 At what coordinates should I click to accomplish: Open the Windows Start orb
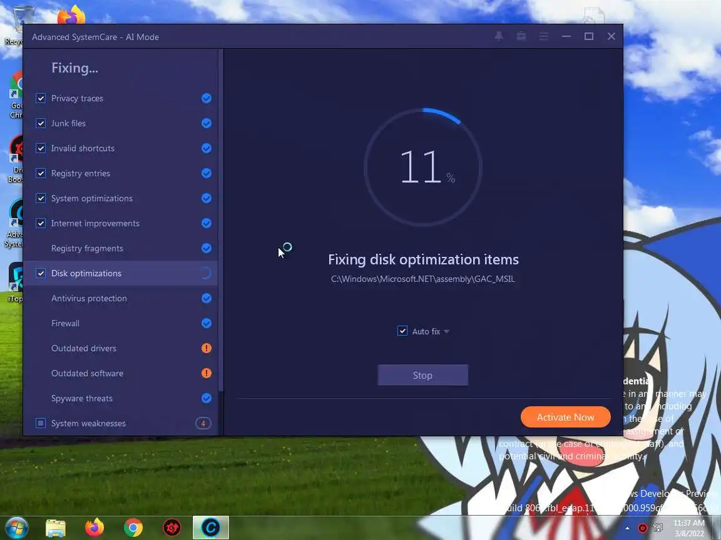pos(16,527)
